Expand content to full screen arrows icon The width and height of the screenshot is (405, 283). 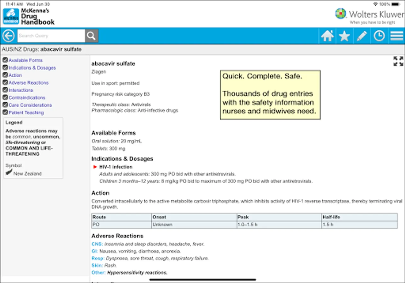point(398,61)
